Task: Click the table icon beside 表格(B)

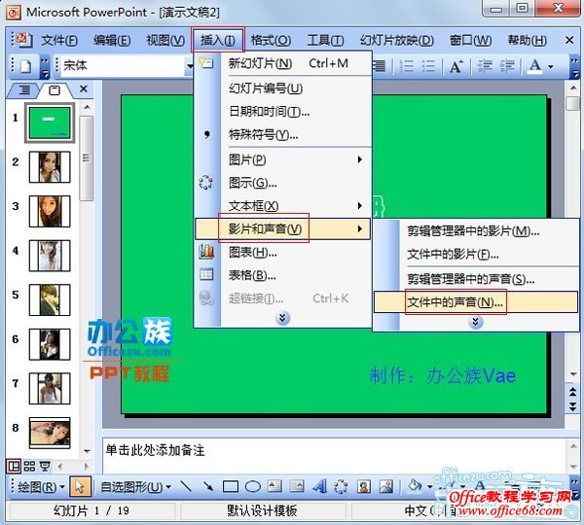Action: coord(206,274)
